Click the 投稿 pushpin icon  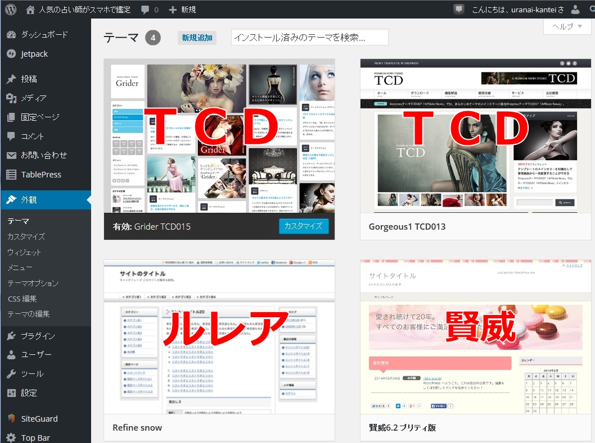(x=11, y=79)
